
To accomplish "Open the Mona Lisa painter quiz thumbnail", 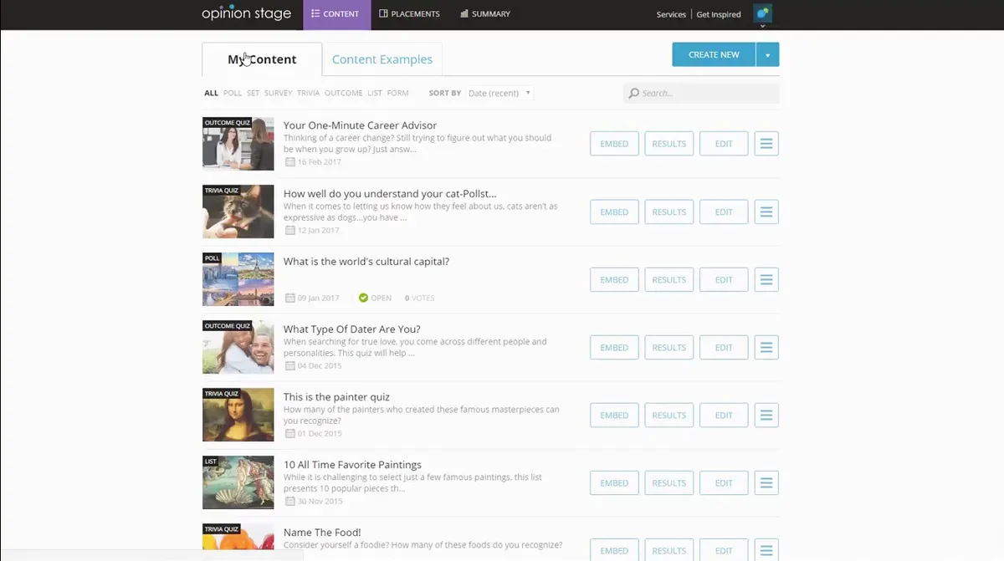I will (x=238, y=415).
